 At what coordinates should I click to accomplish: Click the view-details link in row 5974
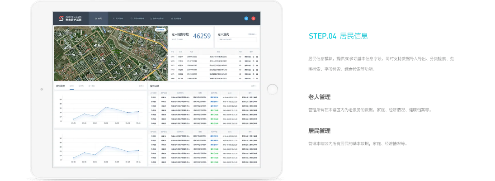[247, 61]
